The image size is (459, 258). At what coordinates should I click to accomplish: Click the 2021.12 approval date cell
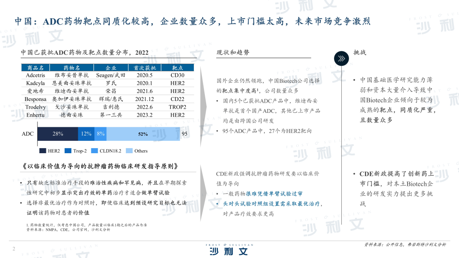coord(144,99)
